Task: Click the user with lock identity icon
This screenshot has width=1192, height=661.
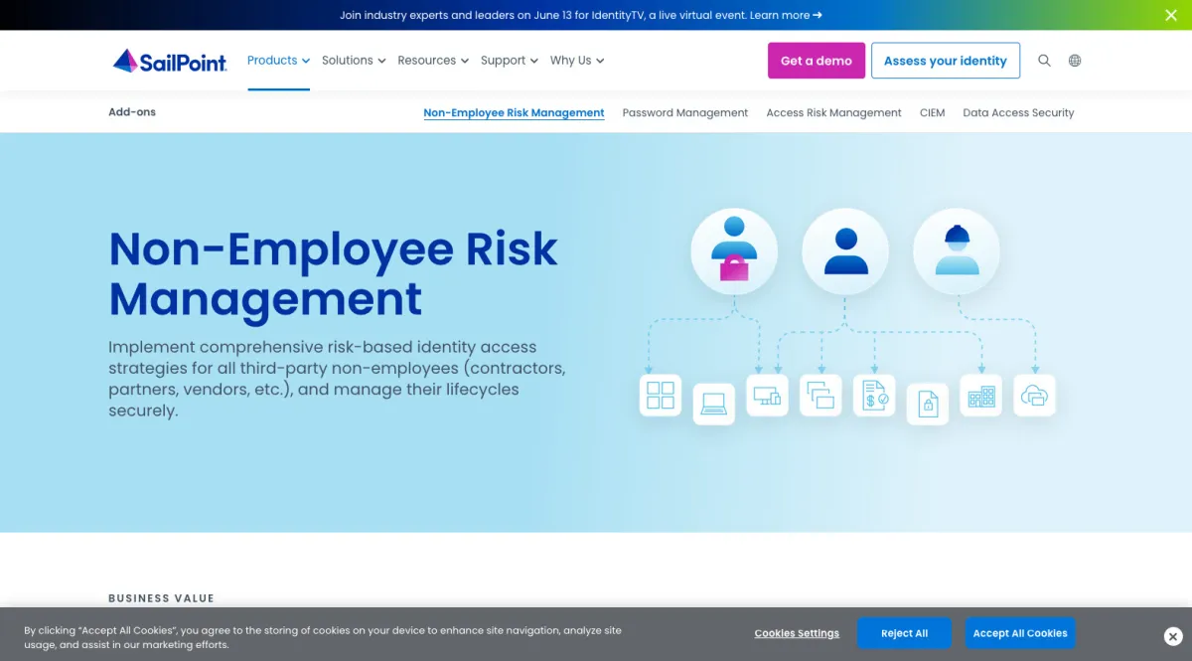Action: coord(734,251)
